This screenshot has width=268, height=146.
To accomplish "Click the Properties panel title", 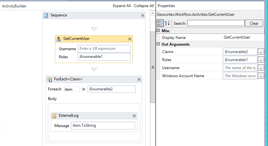I will pyautogui.click(x=166, y=6).
